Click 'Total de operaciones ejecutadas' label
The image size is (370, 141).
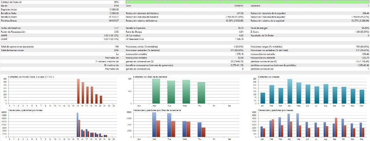(x=17, y=46)
